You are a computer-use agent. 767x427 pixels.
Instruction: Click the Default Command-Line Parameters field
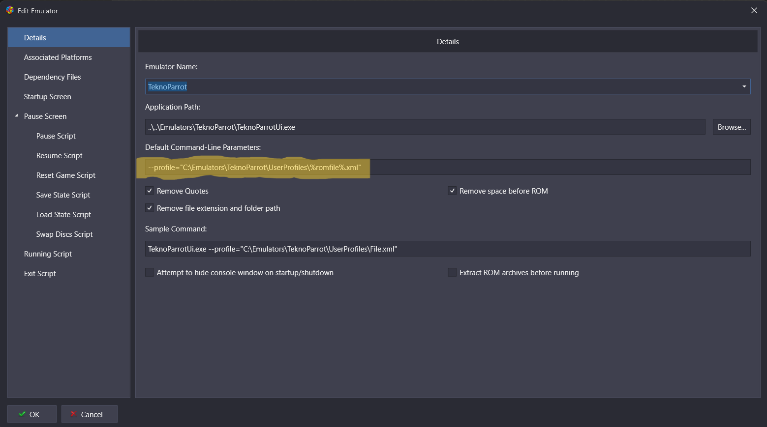click(448, 167)
